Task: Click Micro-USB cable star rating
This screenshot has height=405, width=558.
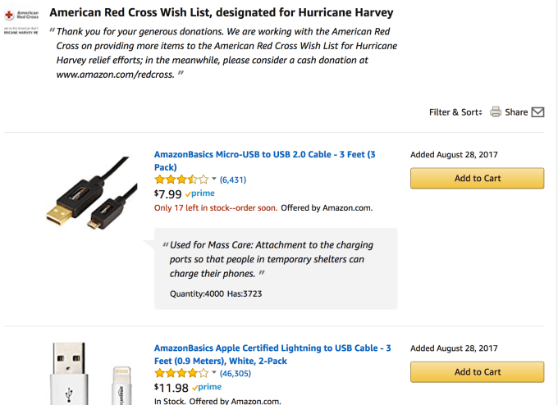Action: (181, 180)
